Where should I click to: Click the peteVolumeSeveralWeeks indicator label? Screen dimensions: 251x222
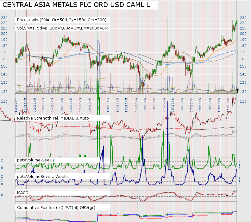(x=43, y=177)
